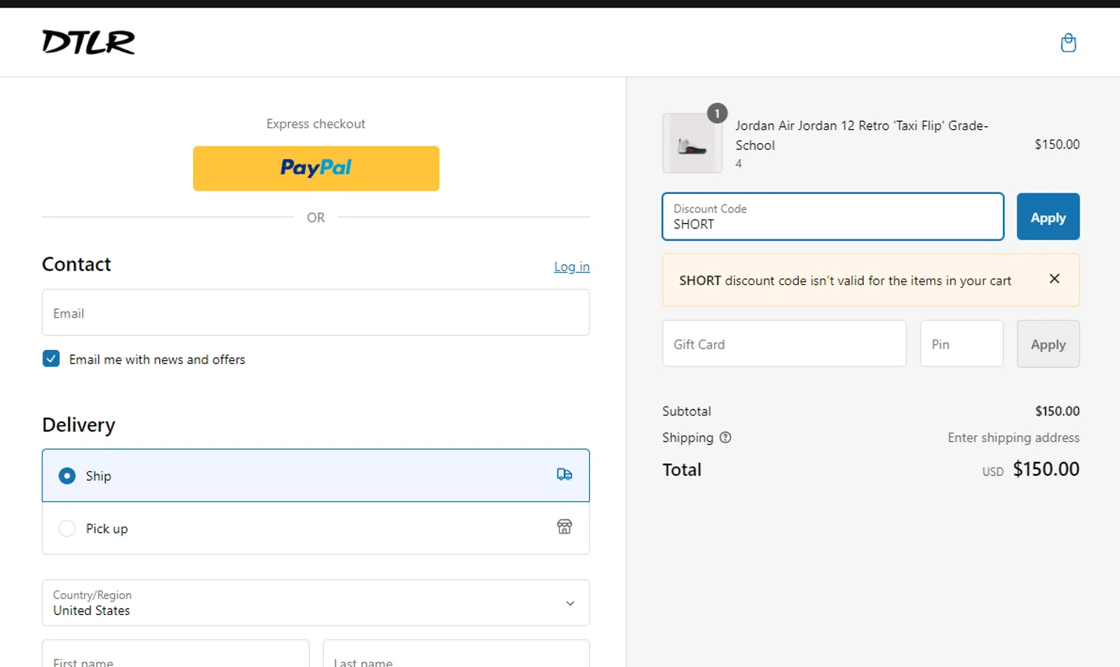This screenshot has width=1120, height=667.
Task: Click the Last name field
Action: (x=456, y=654)
